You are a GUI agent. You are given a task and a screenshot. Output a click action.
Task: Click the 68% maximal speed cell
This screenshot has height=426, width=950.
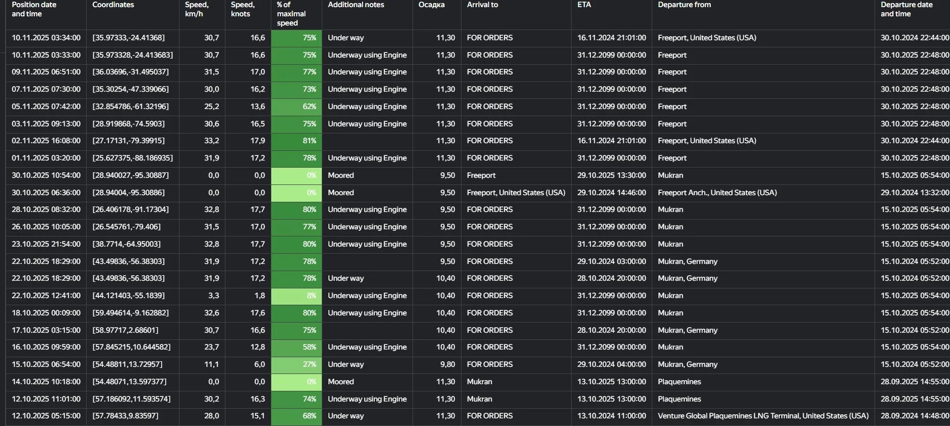click(x=296, y=416)
